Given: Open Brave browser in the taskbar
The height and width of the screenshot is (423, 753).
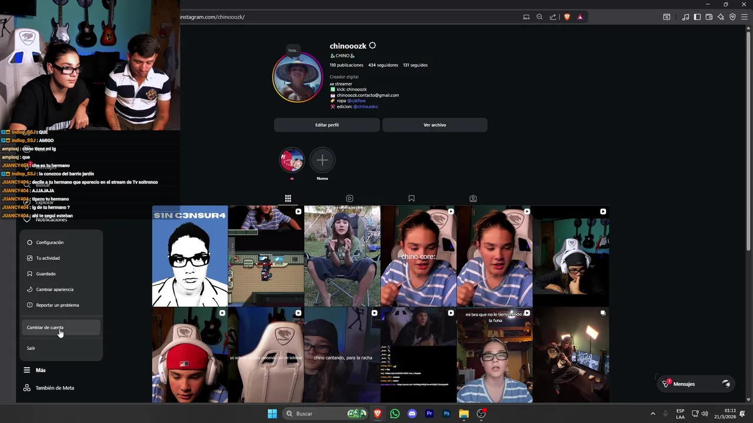Looking at the screenshot, I should [x=378, y=414].
